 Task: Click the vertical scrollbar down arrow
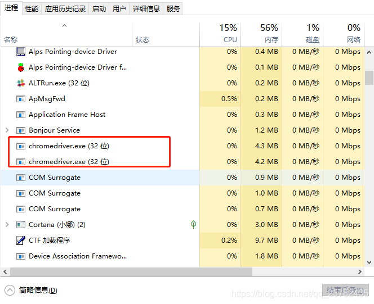pyautogui.click(x=369, y=262)
